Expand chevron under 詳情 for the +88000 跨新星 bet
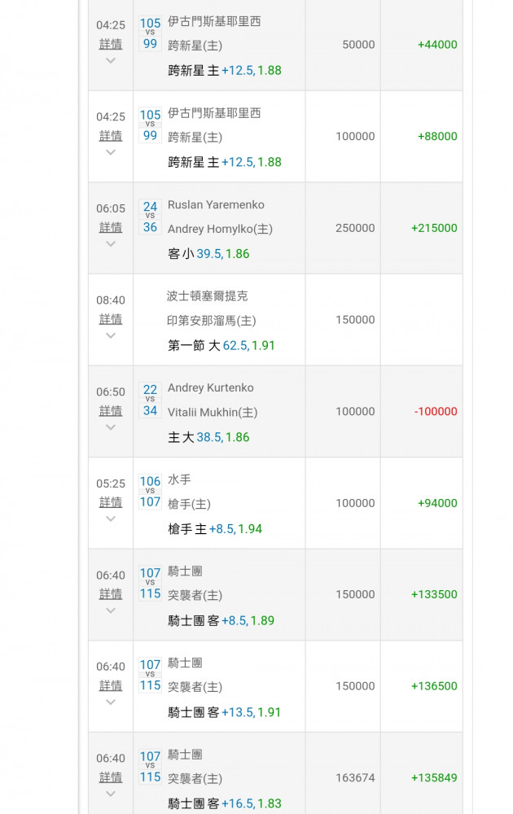This screenshot has height=814, width=513. [x=111, y=152]
